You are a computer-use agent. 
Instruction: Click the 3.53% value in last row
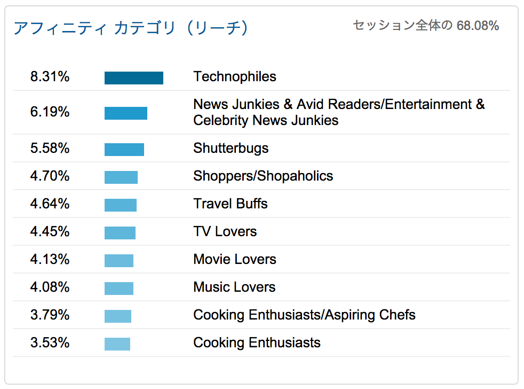[50, 343]
